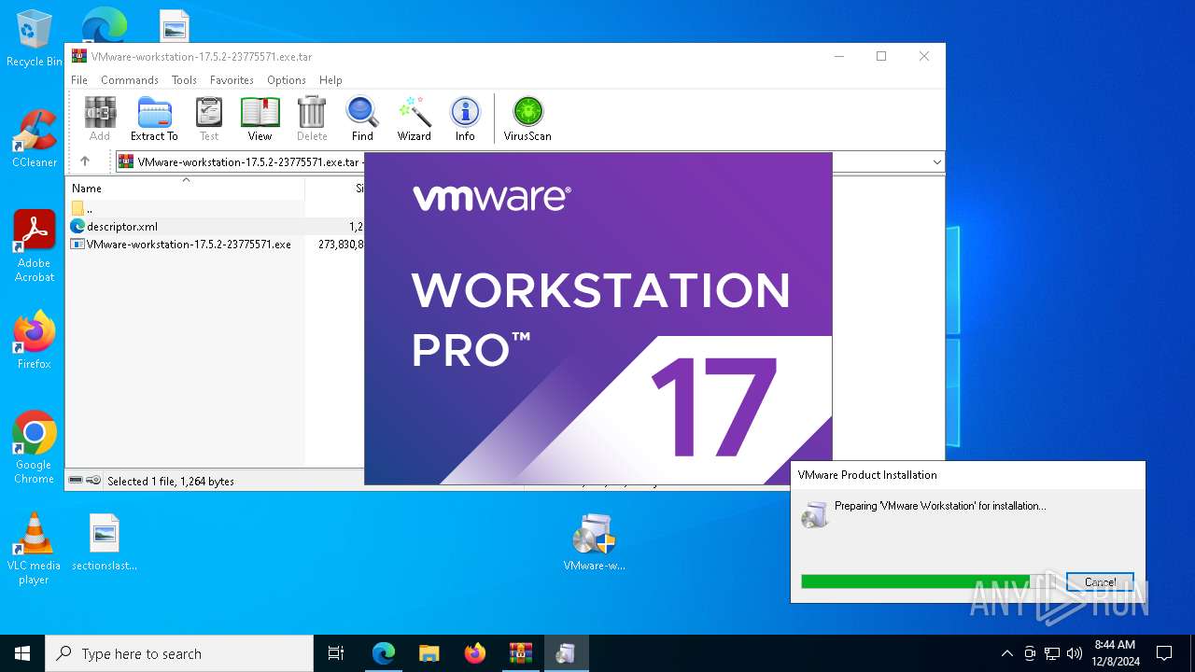Run VirusScan on the archive
This screenshot has width=1195, height=672.
(x=527, y=119)
